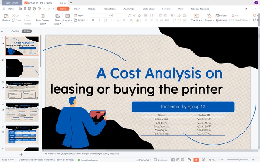Viewport: 260px width, 162px height.
Task: Toggle Superscript formatting
Action: (125, 20)
